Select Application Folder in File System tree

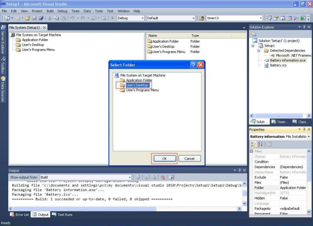35,40
